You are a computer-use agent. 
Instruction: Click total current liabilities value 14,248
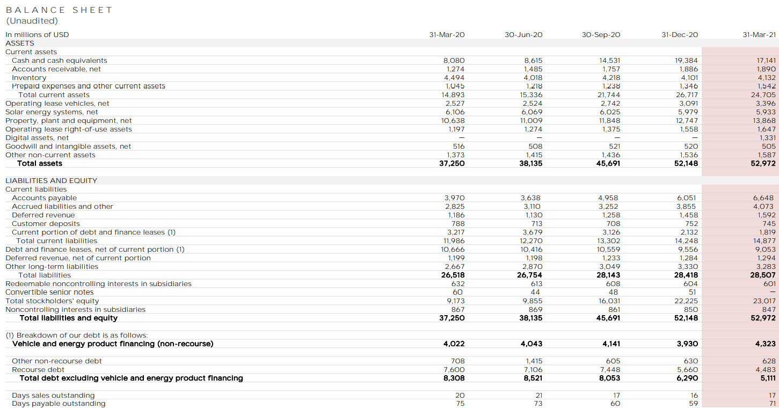pos(687,240)
